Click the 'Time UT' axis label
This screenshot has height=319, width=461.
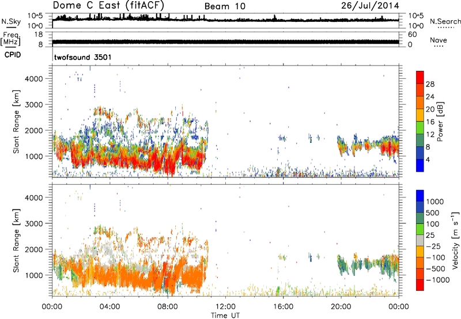coord(225,315)
